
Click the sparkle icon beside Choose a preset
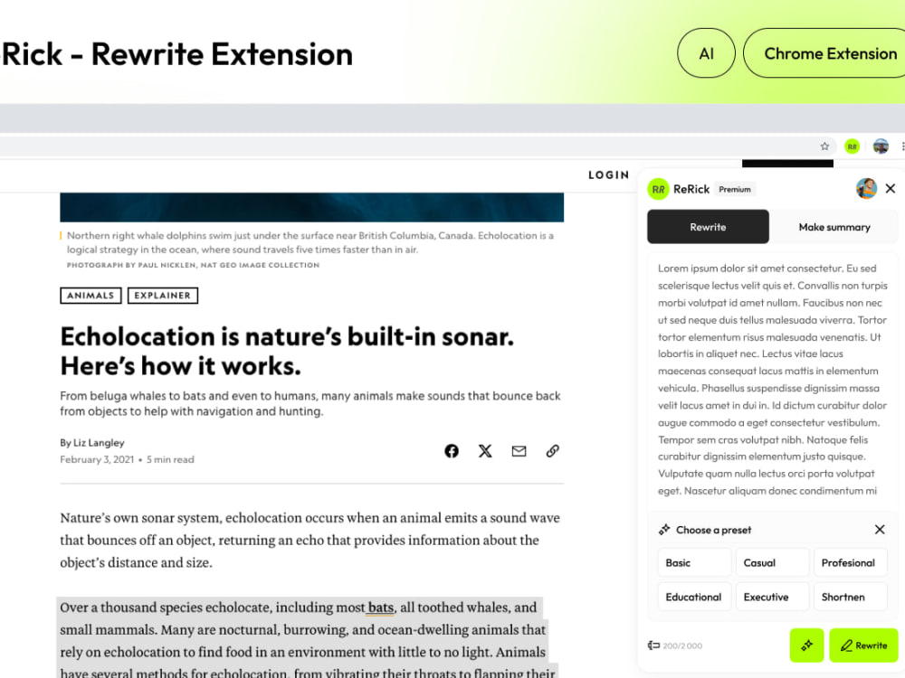tap(664, 529)
